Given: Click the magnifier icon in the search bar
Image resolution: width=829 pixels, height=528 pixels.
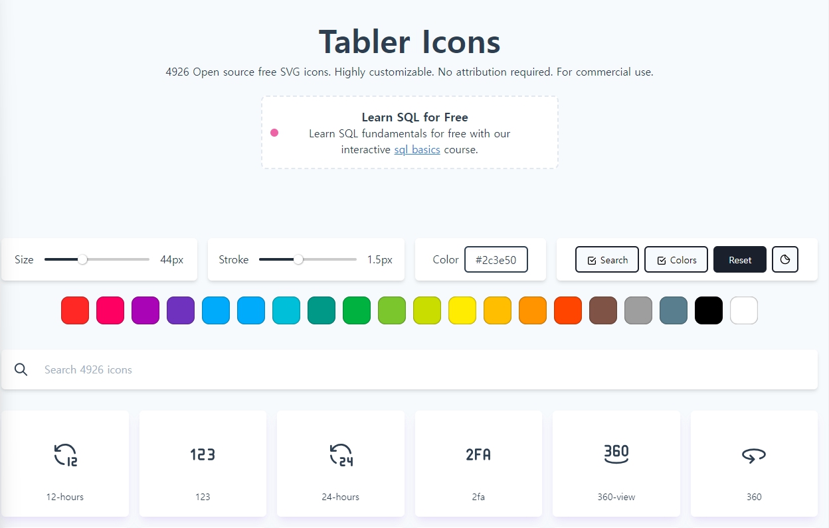Looking at the screenshot, I should 21,369.
